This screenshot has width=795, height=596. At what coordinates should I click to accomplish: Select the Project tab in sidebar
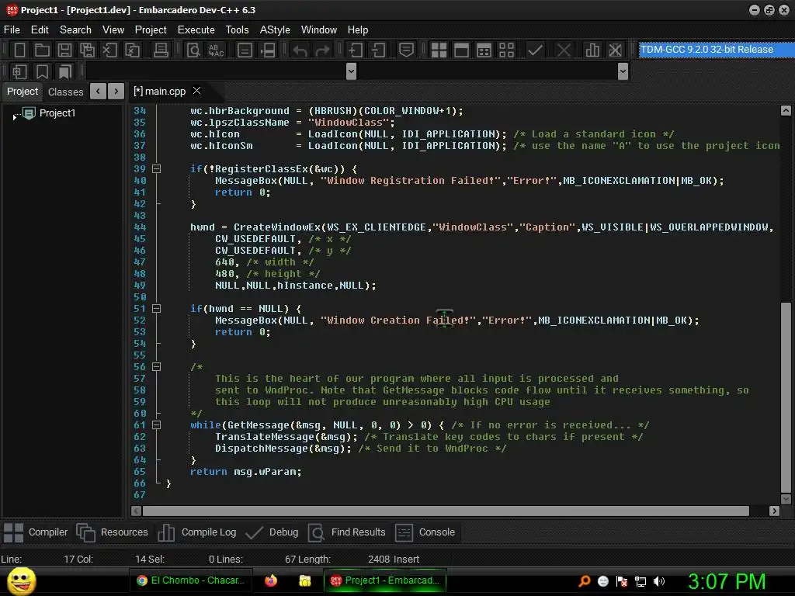(23, 92)
